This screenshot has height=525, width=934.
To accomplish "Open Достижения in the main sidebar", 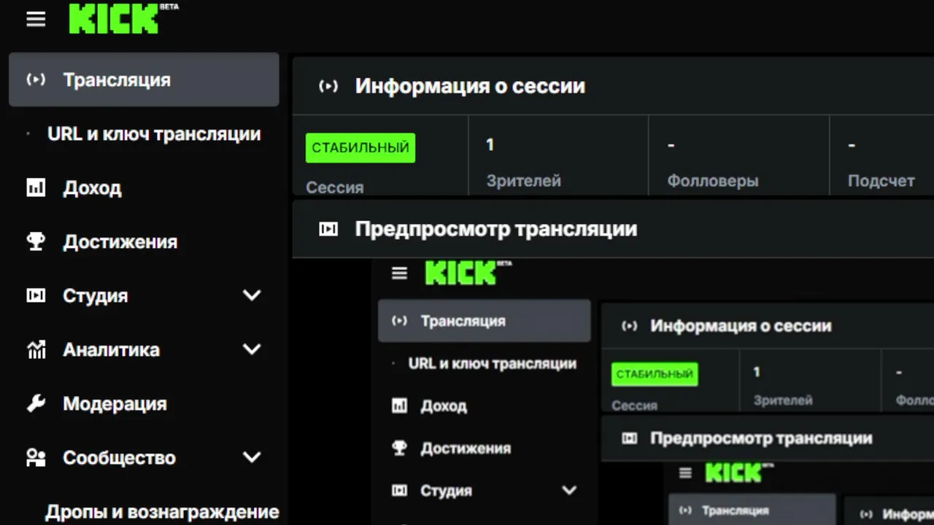I will 120,242.
